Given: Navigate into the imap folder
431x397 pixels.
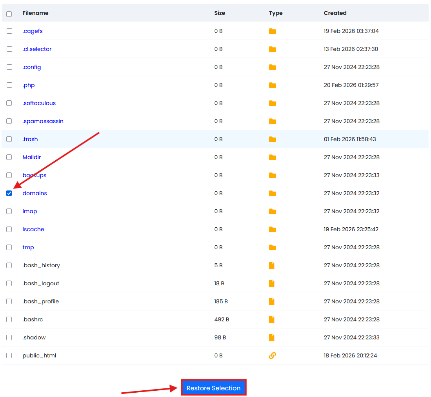Looking at the screenshot, I should (x=30, y=211).
